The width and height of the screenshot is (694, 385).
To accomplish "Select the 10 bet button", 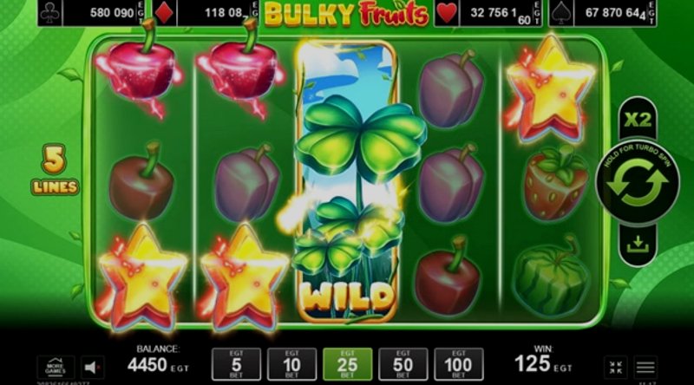I will tap(292, 364).
